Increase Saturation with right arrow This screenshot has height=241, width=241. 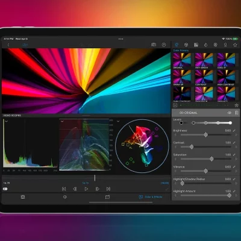236,159
